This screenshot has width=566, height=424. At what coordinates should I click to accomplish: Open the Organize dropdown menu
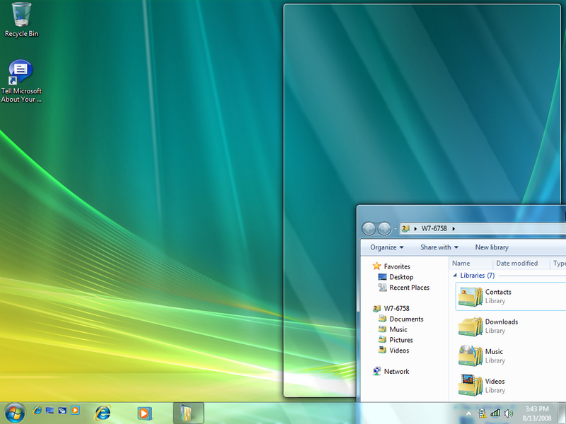(x=387, y=247)
